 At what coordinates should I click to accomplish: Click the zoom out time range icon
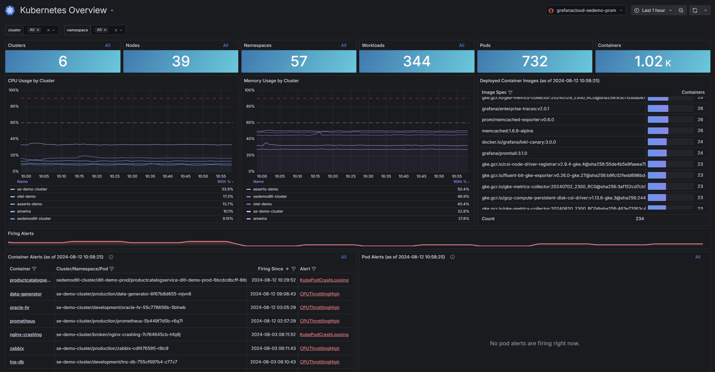[x=681, y=11]
